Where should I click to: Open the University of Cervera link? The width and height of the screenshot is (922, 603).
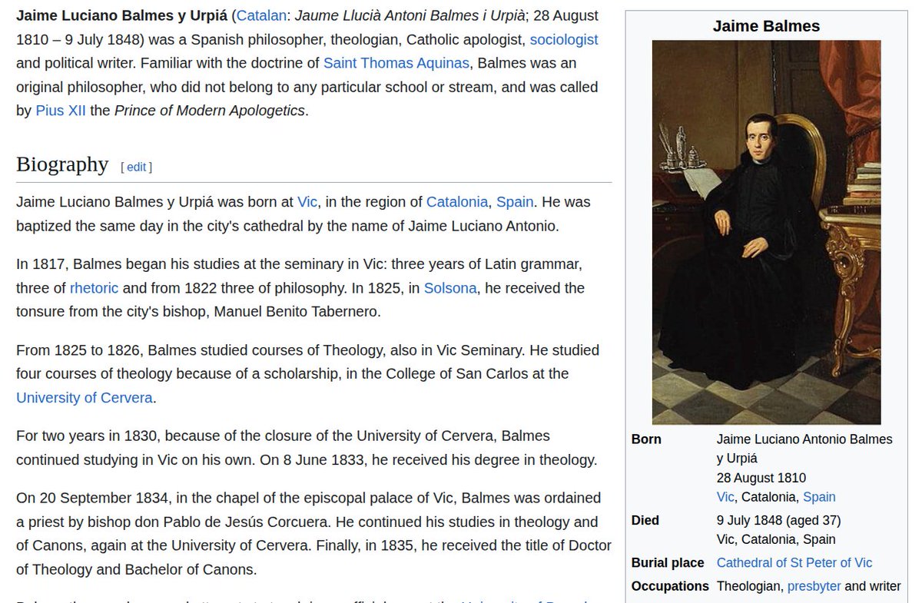(85, 398)
